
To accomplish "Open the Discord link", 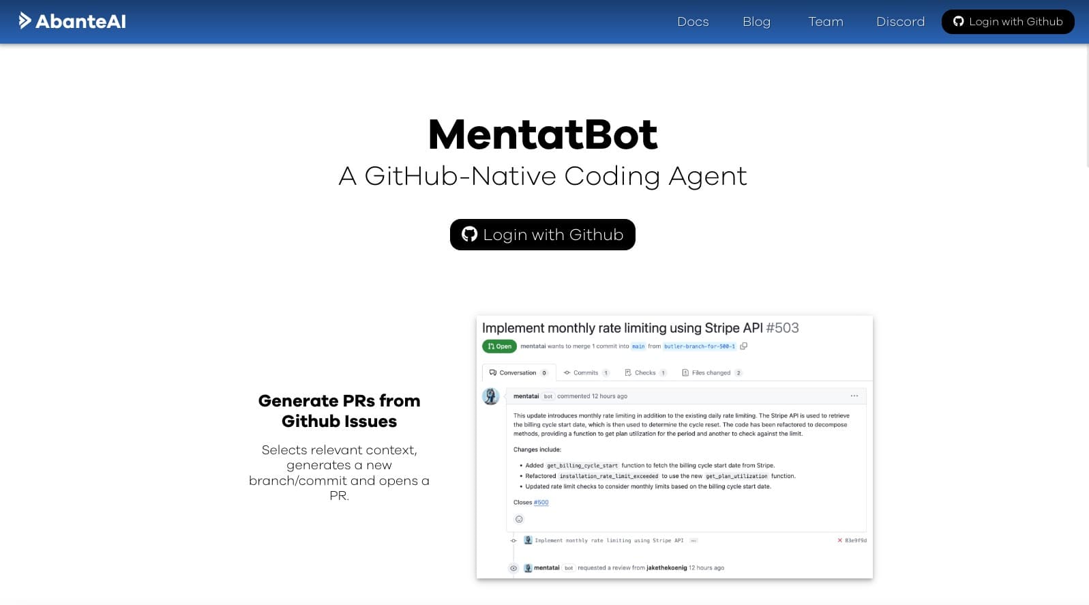I will 900,22.
